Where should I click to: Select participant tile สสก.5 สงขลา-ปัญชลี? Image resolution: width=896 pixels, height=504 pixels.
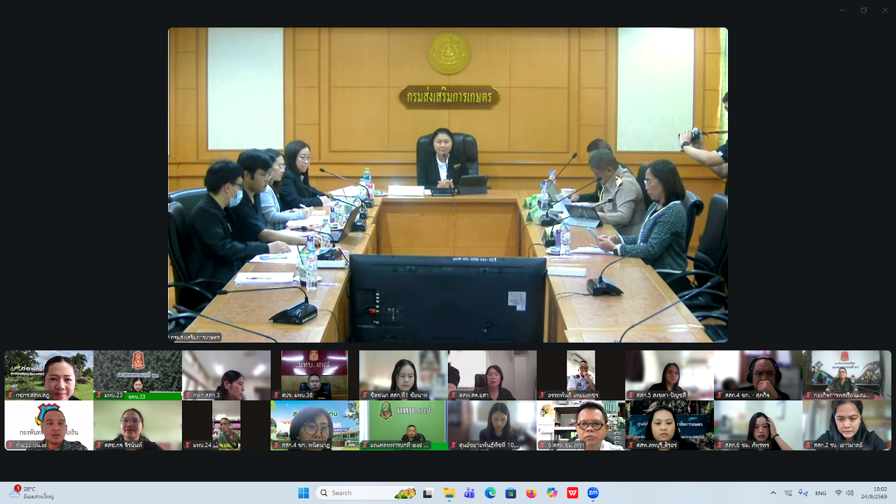click(x=669, y=375)
